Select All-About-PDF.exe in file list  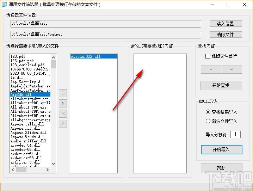pos(30,107)
